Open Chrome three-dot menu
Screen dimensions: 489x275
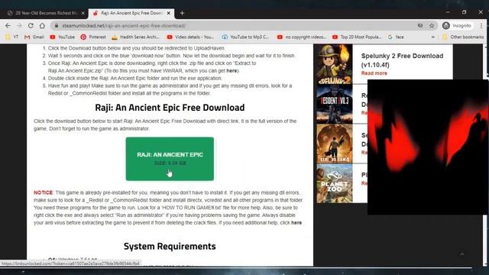tap(481, 25)
